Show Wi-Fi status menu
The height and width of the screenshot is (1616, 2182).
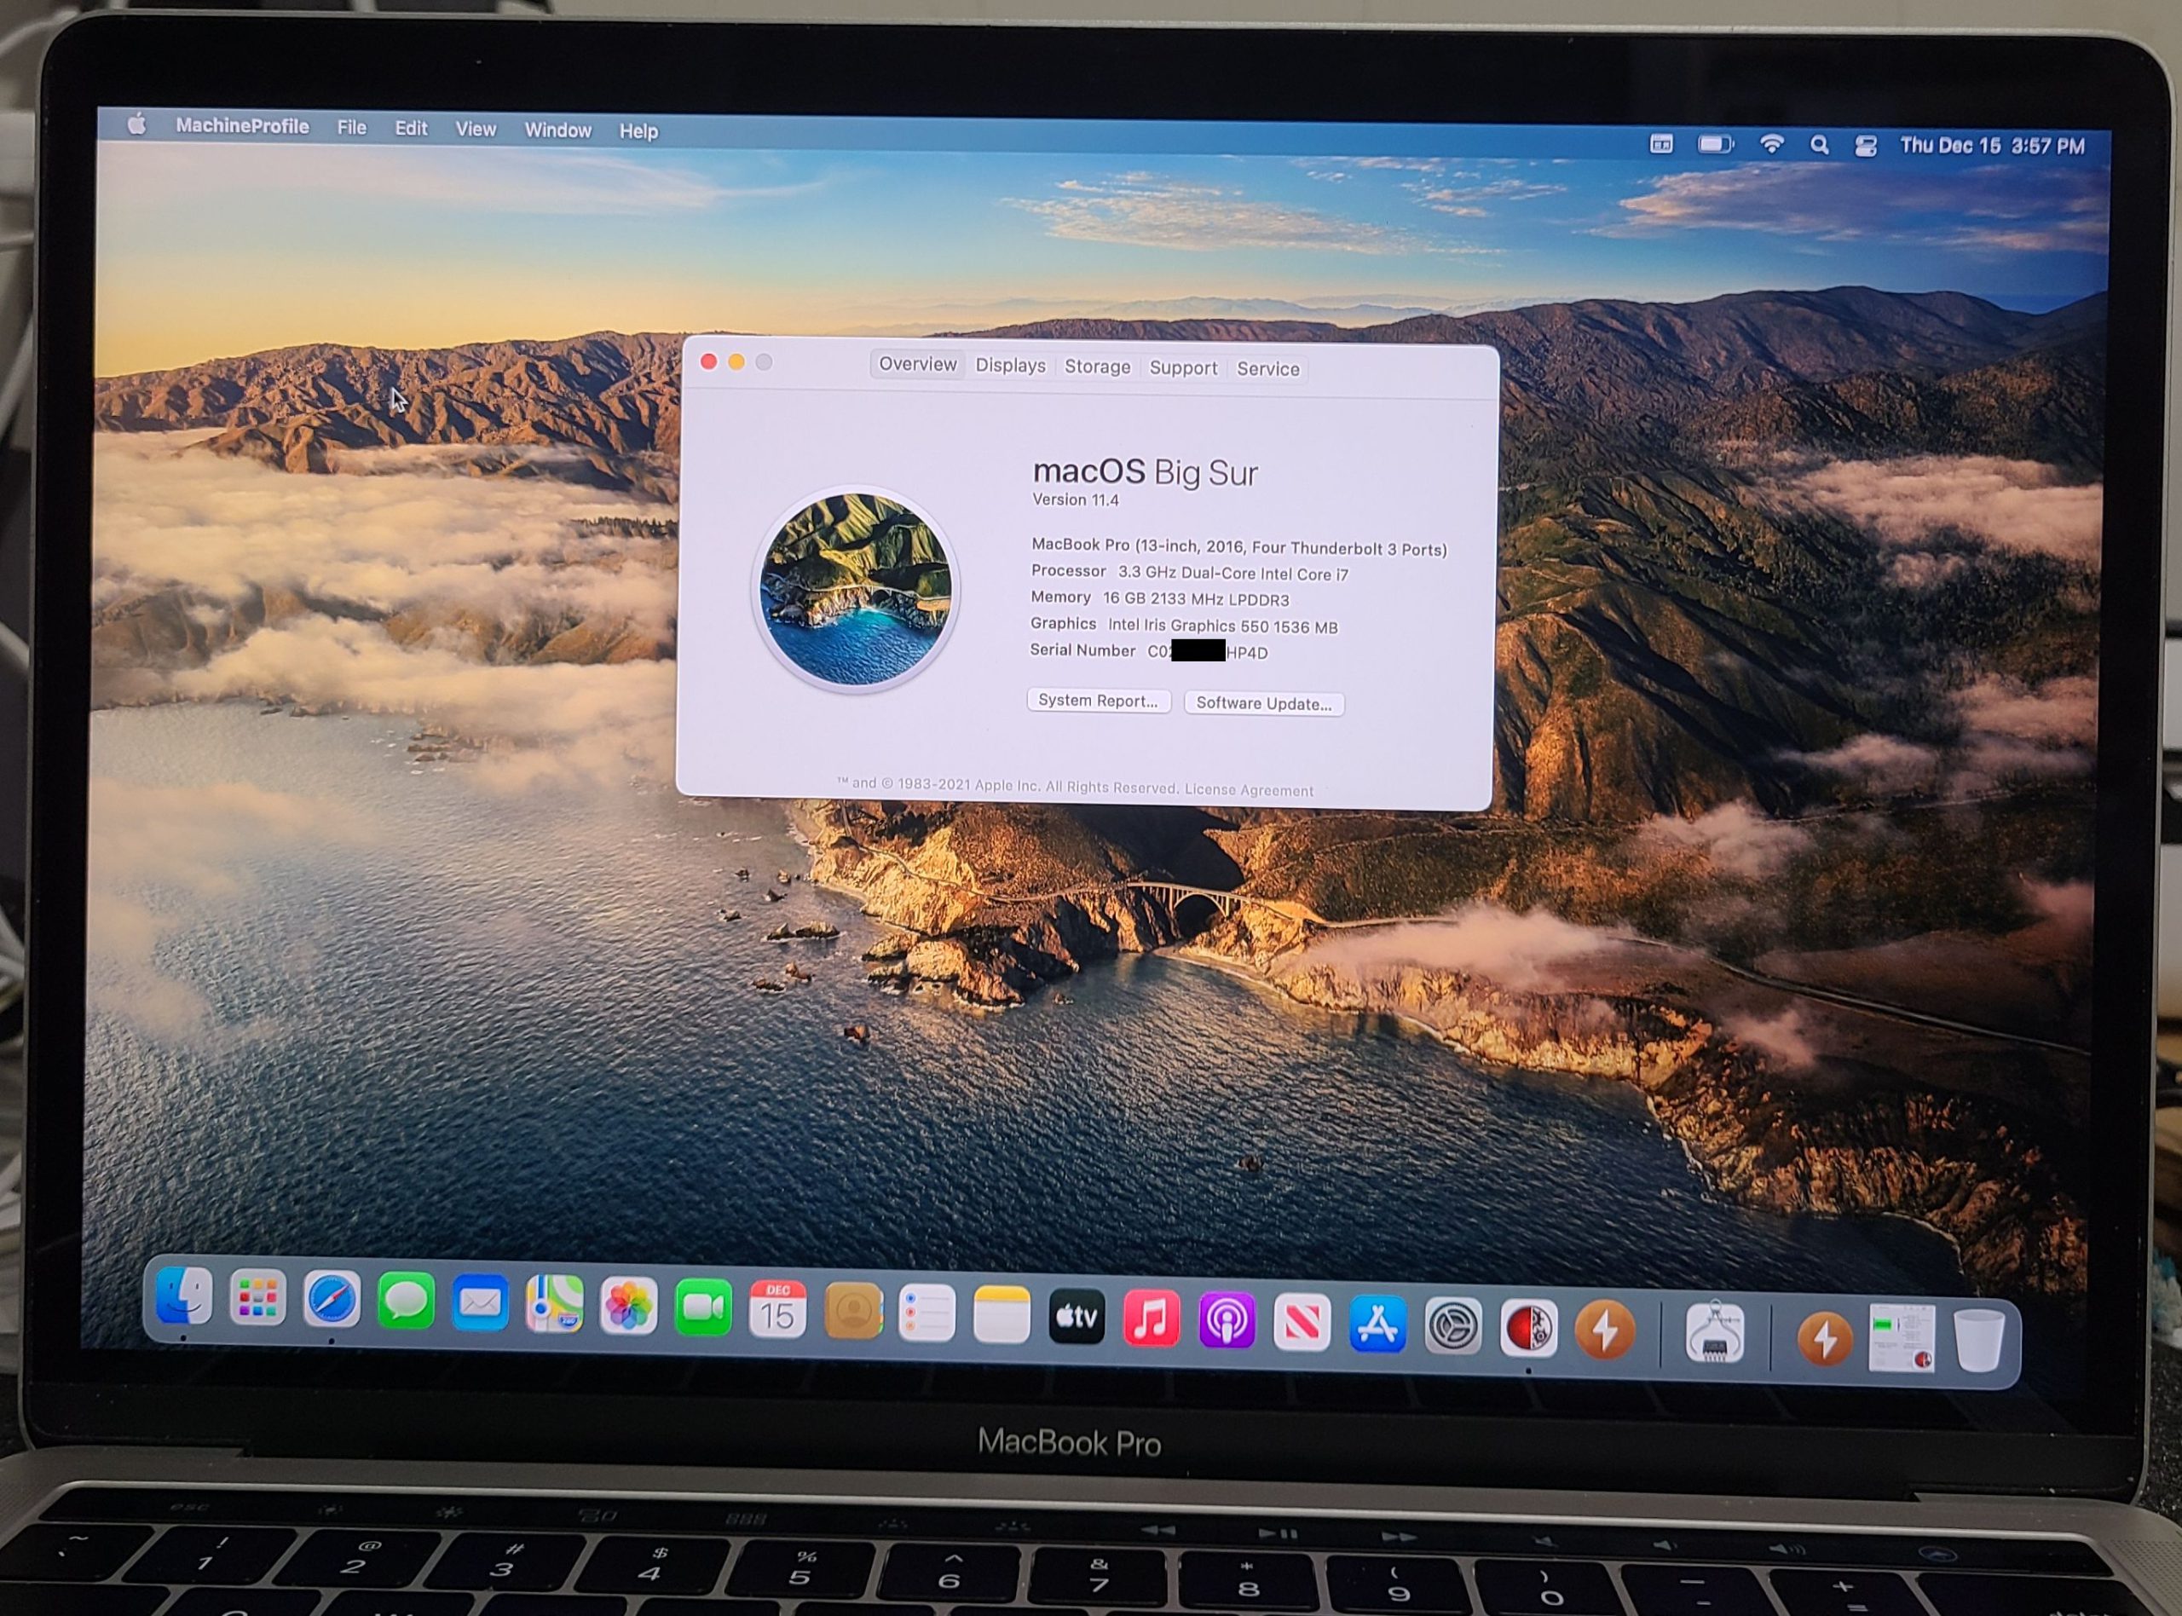tap(1771, 144)
